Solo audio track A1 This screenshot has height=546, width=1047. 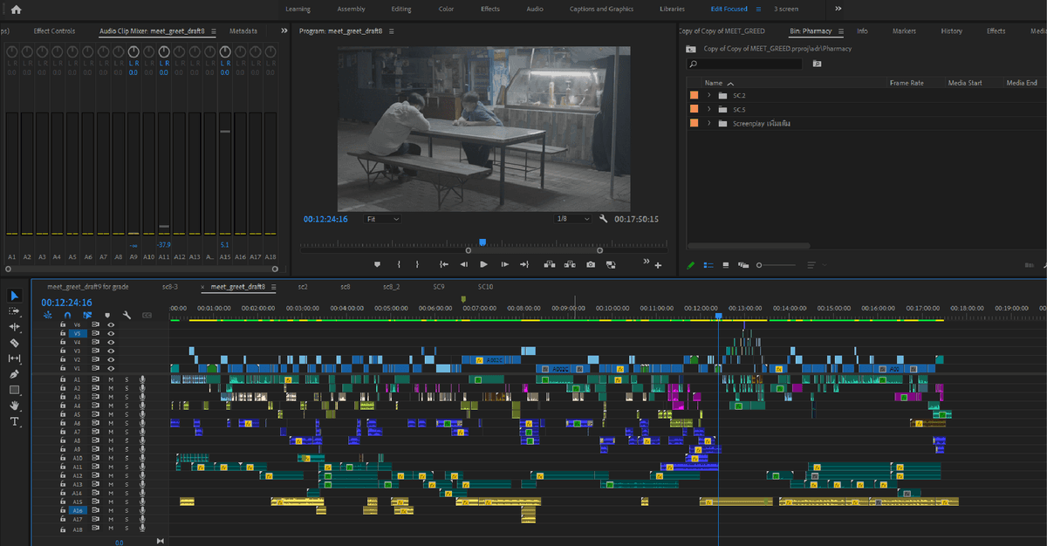(127, 380)
